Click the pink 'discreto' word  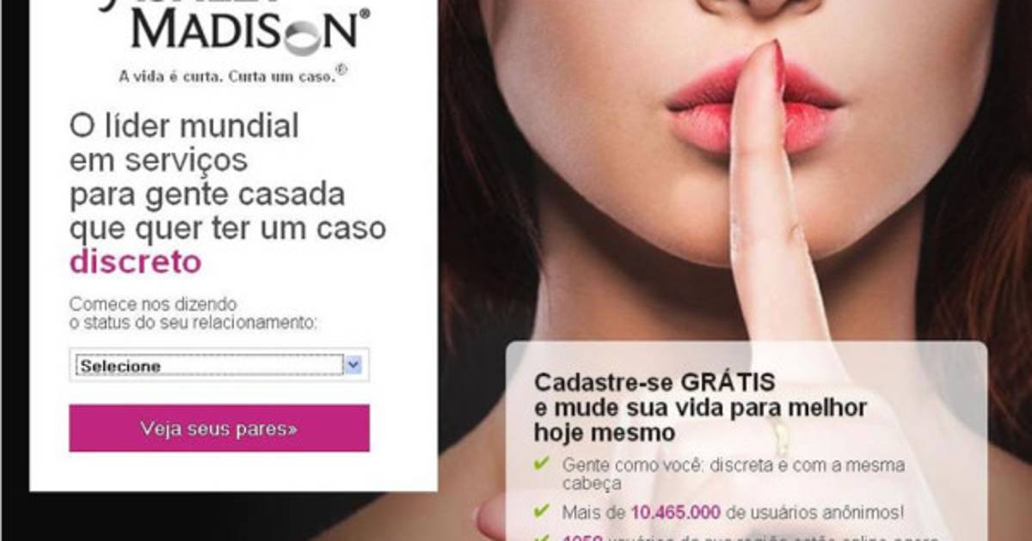[x=136, y=262]
